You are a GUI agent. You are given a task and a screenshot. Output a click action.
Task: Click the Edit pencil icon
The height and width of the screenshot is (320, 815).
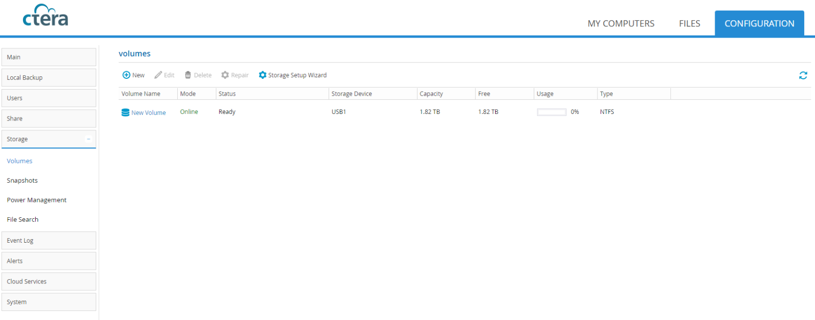(x=158, y=75)
